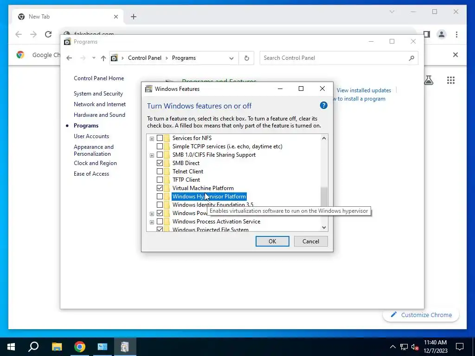The image size is (475, 356).
Task: Dismiss the Google Chrome info bar
Action: pyautogui.click(x=456, y=55)
